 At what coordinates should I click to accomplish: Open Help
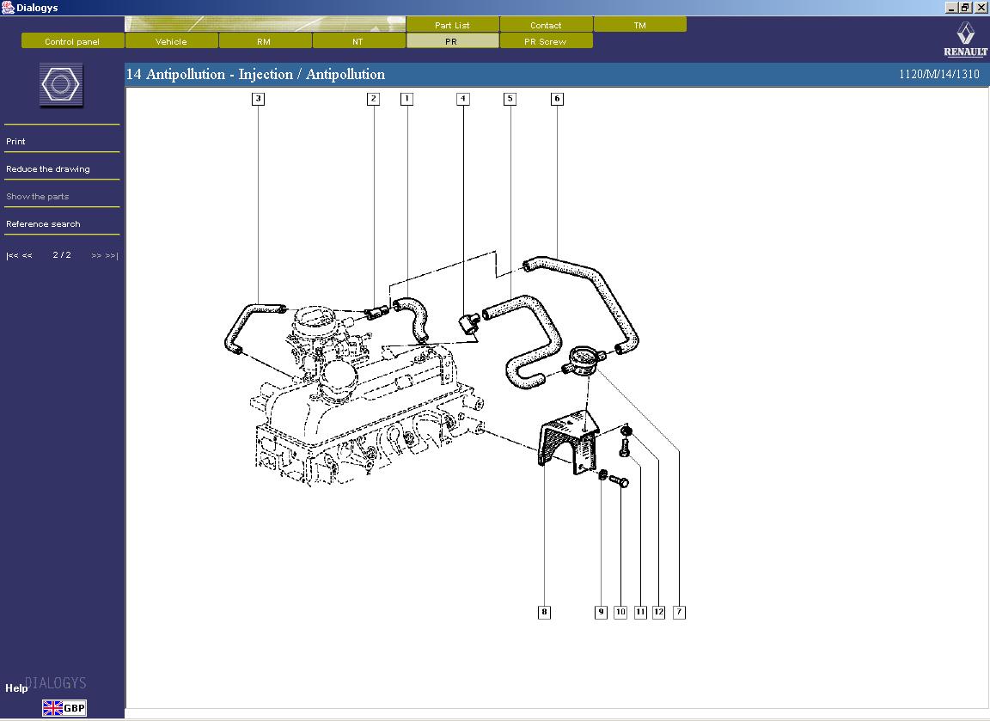pyautogui.click(x=16, y=688)
